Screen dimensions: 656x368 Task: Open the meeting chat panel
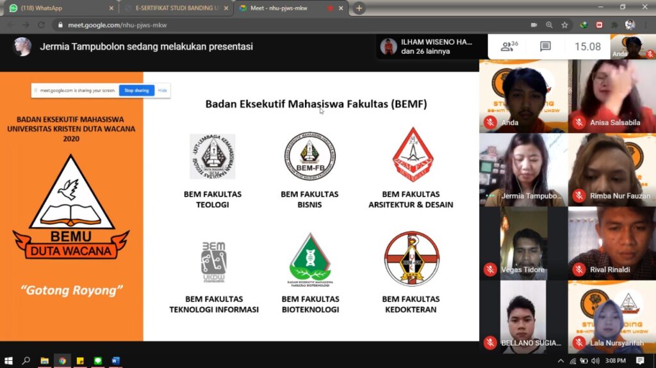[x=545, y=47]
